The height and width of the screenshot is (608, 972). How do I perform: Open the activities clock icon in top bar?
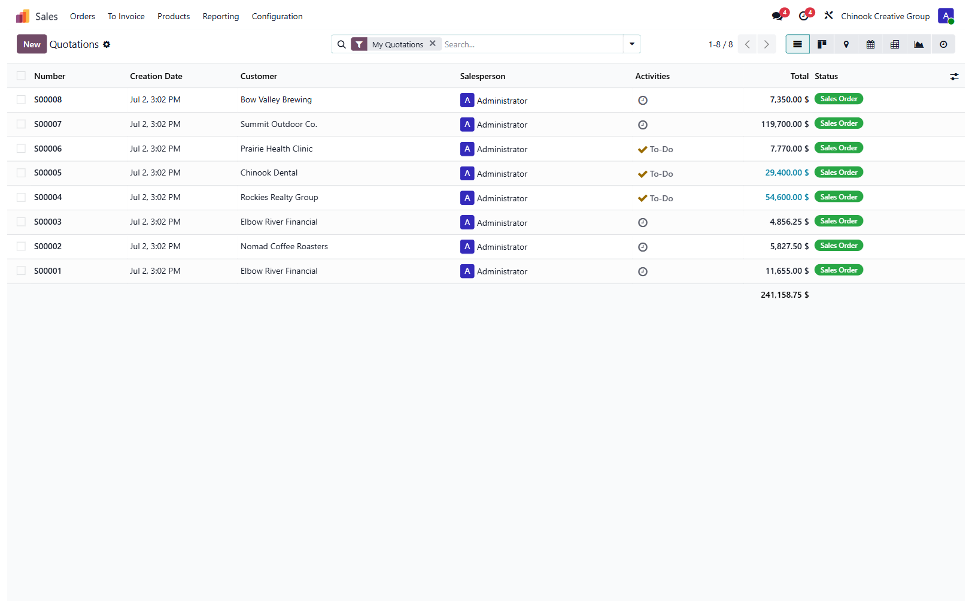pos(804,16)
